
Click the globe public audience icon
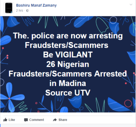click(28, 11)
